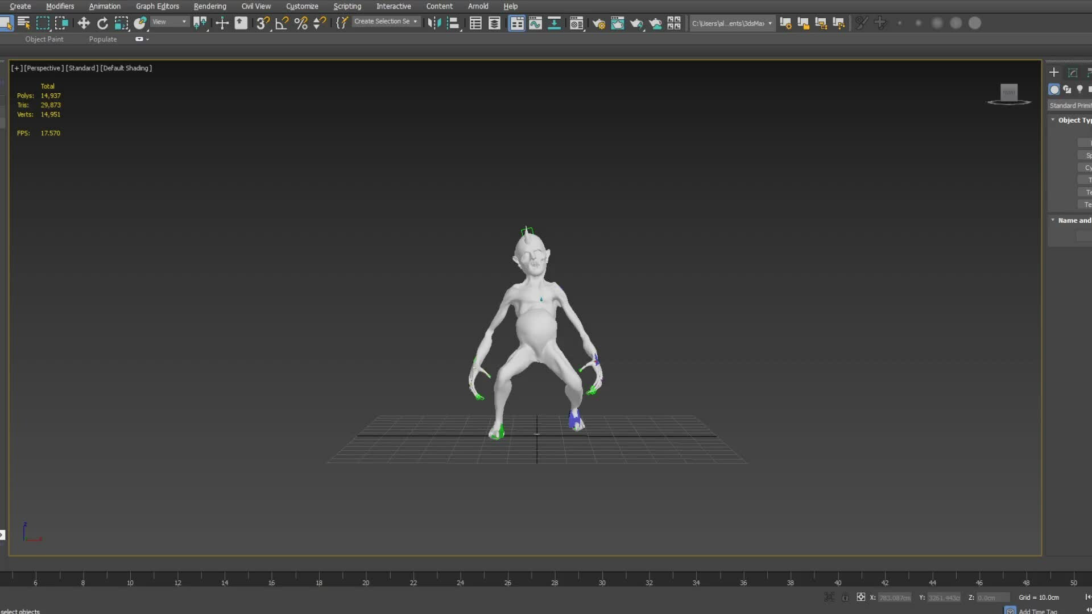Viewport: 1092px width, 614px height.
Task: Open the Material Editor
Action: coord(576,23)
